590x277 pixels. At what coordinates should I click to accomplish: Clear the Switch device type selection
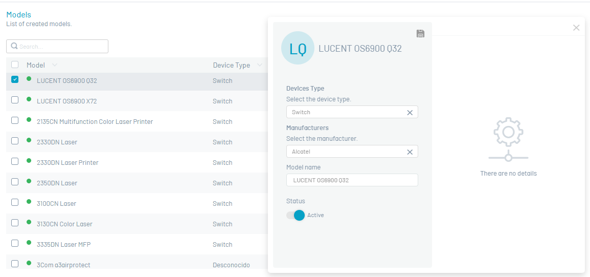pos(410,112)
